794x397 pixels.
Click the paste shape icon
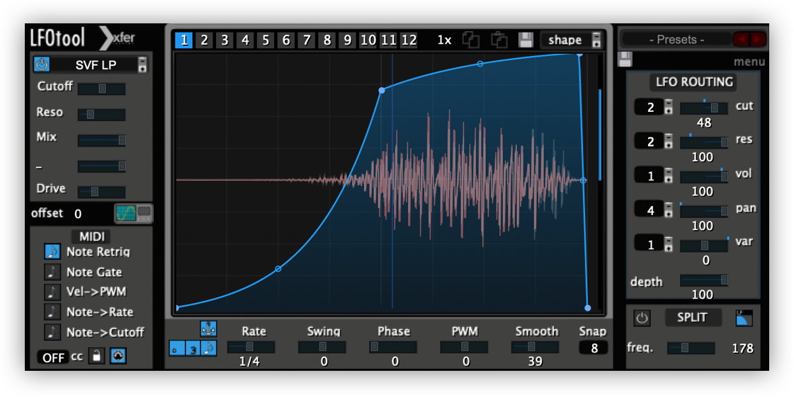coord(499,40)
